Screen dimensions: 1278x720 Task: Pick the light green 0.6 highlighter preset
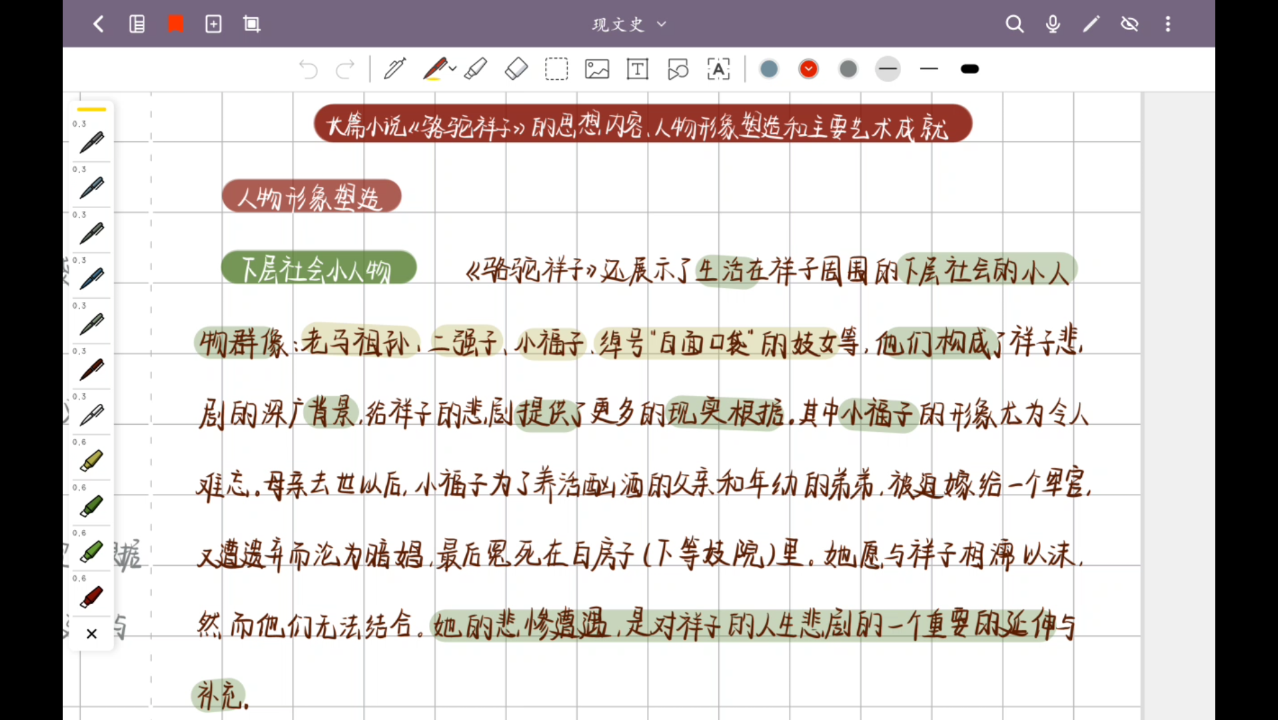click(x=91, y=551)
